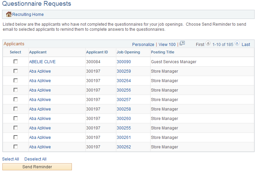Enable checkbox for job opening 300260

(16, 118)
